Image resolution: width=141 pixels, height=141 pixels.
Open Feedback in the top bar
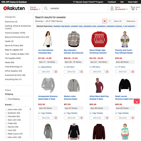(112, 2)
